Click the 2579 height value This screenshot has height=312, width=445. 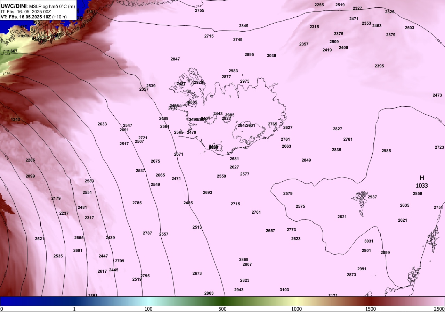pos(288,194)
